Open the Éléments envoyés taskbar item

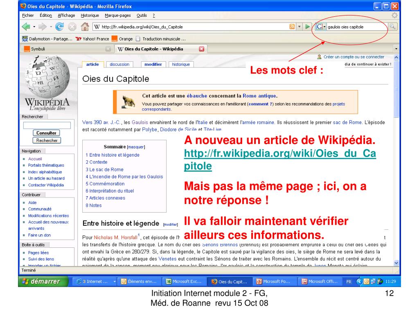(140, 281)
